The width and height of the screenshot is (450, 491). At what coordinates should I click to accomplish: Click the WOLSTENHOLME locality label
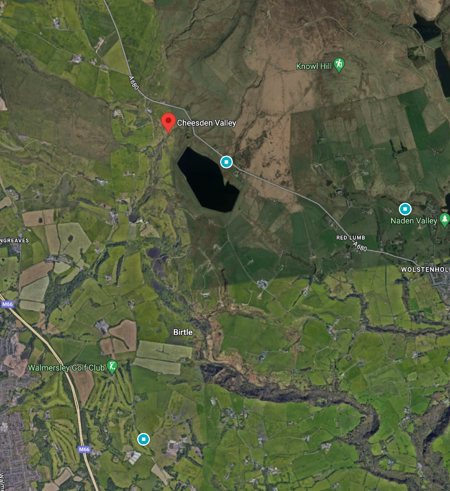(x=425, y=269)
